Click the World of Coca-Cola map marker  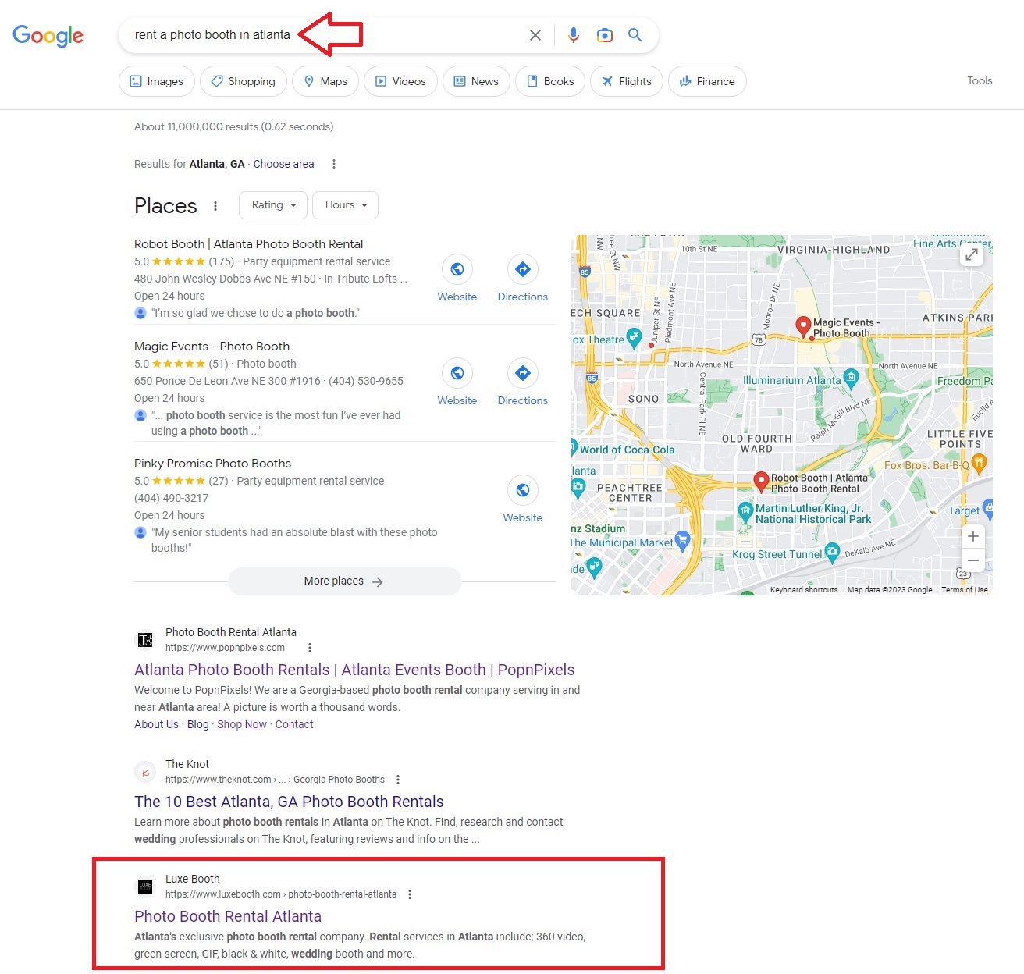click(574, 448)
